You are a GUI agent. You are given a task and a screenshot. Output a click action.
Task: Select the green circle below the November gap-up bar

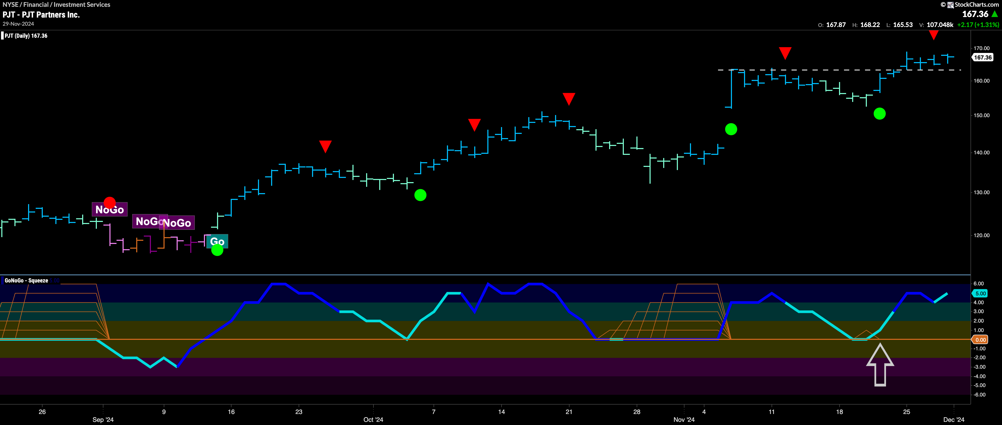pyautogui.click(x=731, y=129)
